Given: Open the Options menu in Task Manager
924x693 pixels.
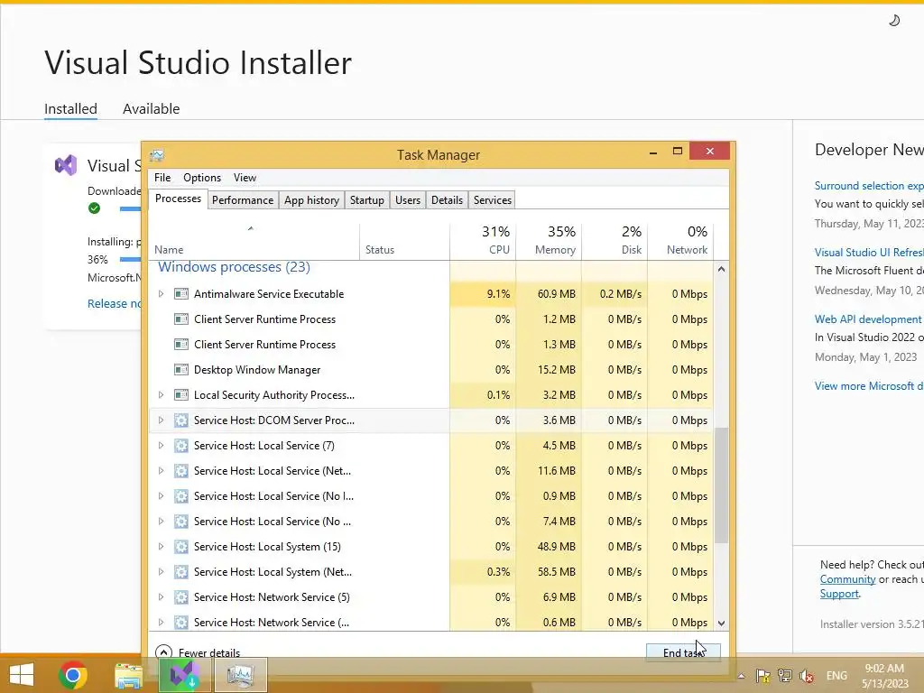Looking at the screenshot, I should coord(202,178).
